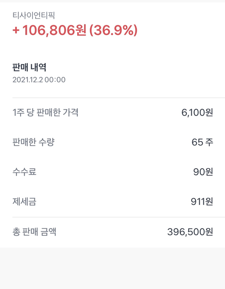Click the 6,100원 price value
225x289 pixels.
(x=197, y=112)
